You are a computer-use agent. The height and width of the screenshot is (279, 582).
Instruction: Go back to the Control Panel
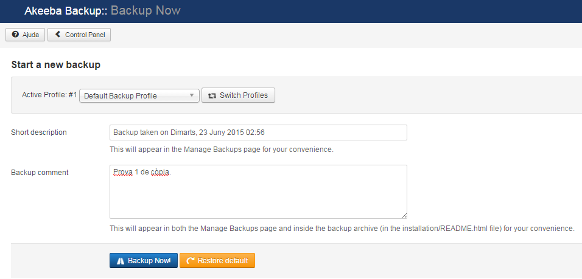(x=79, y=35)
